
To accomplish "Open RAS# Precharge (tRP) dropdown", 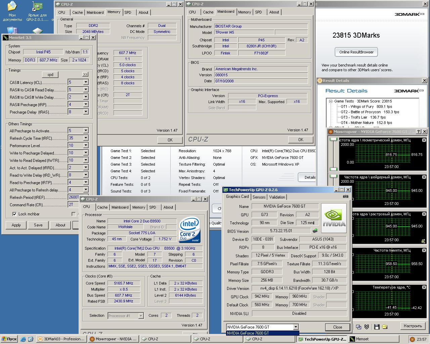I will pos(86,104).
